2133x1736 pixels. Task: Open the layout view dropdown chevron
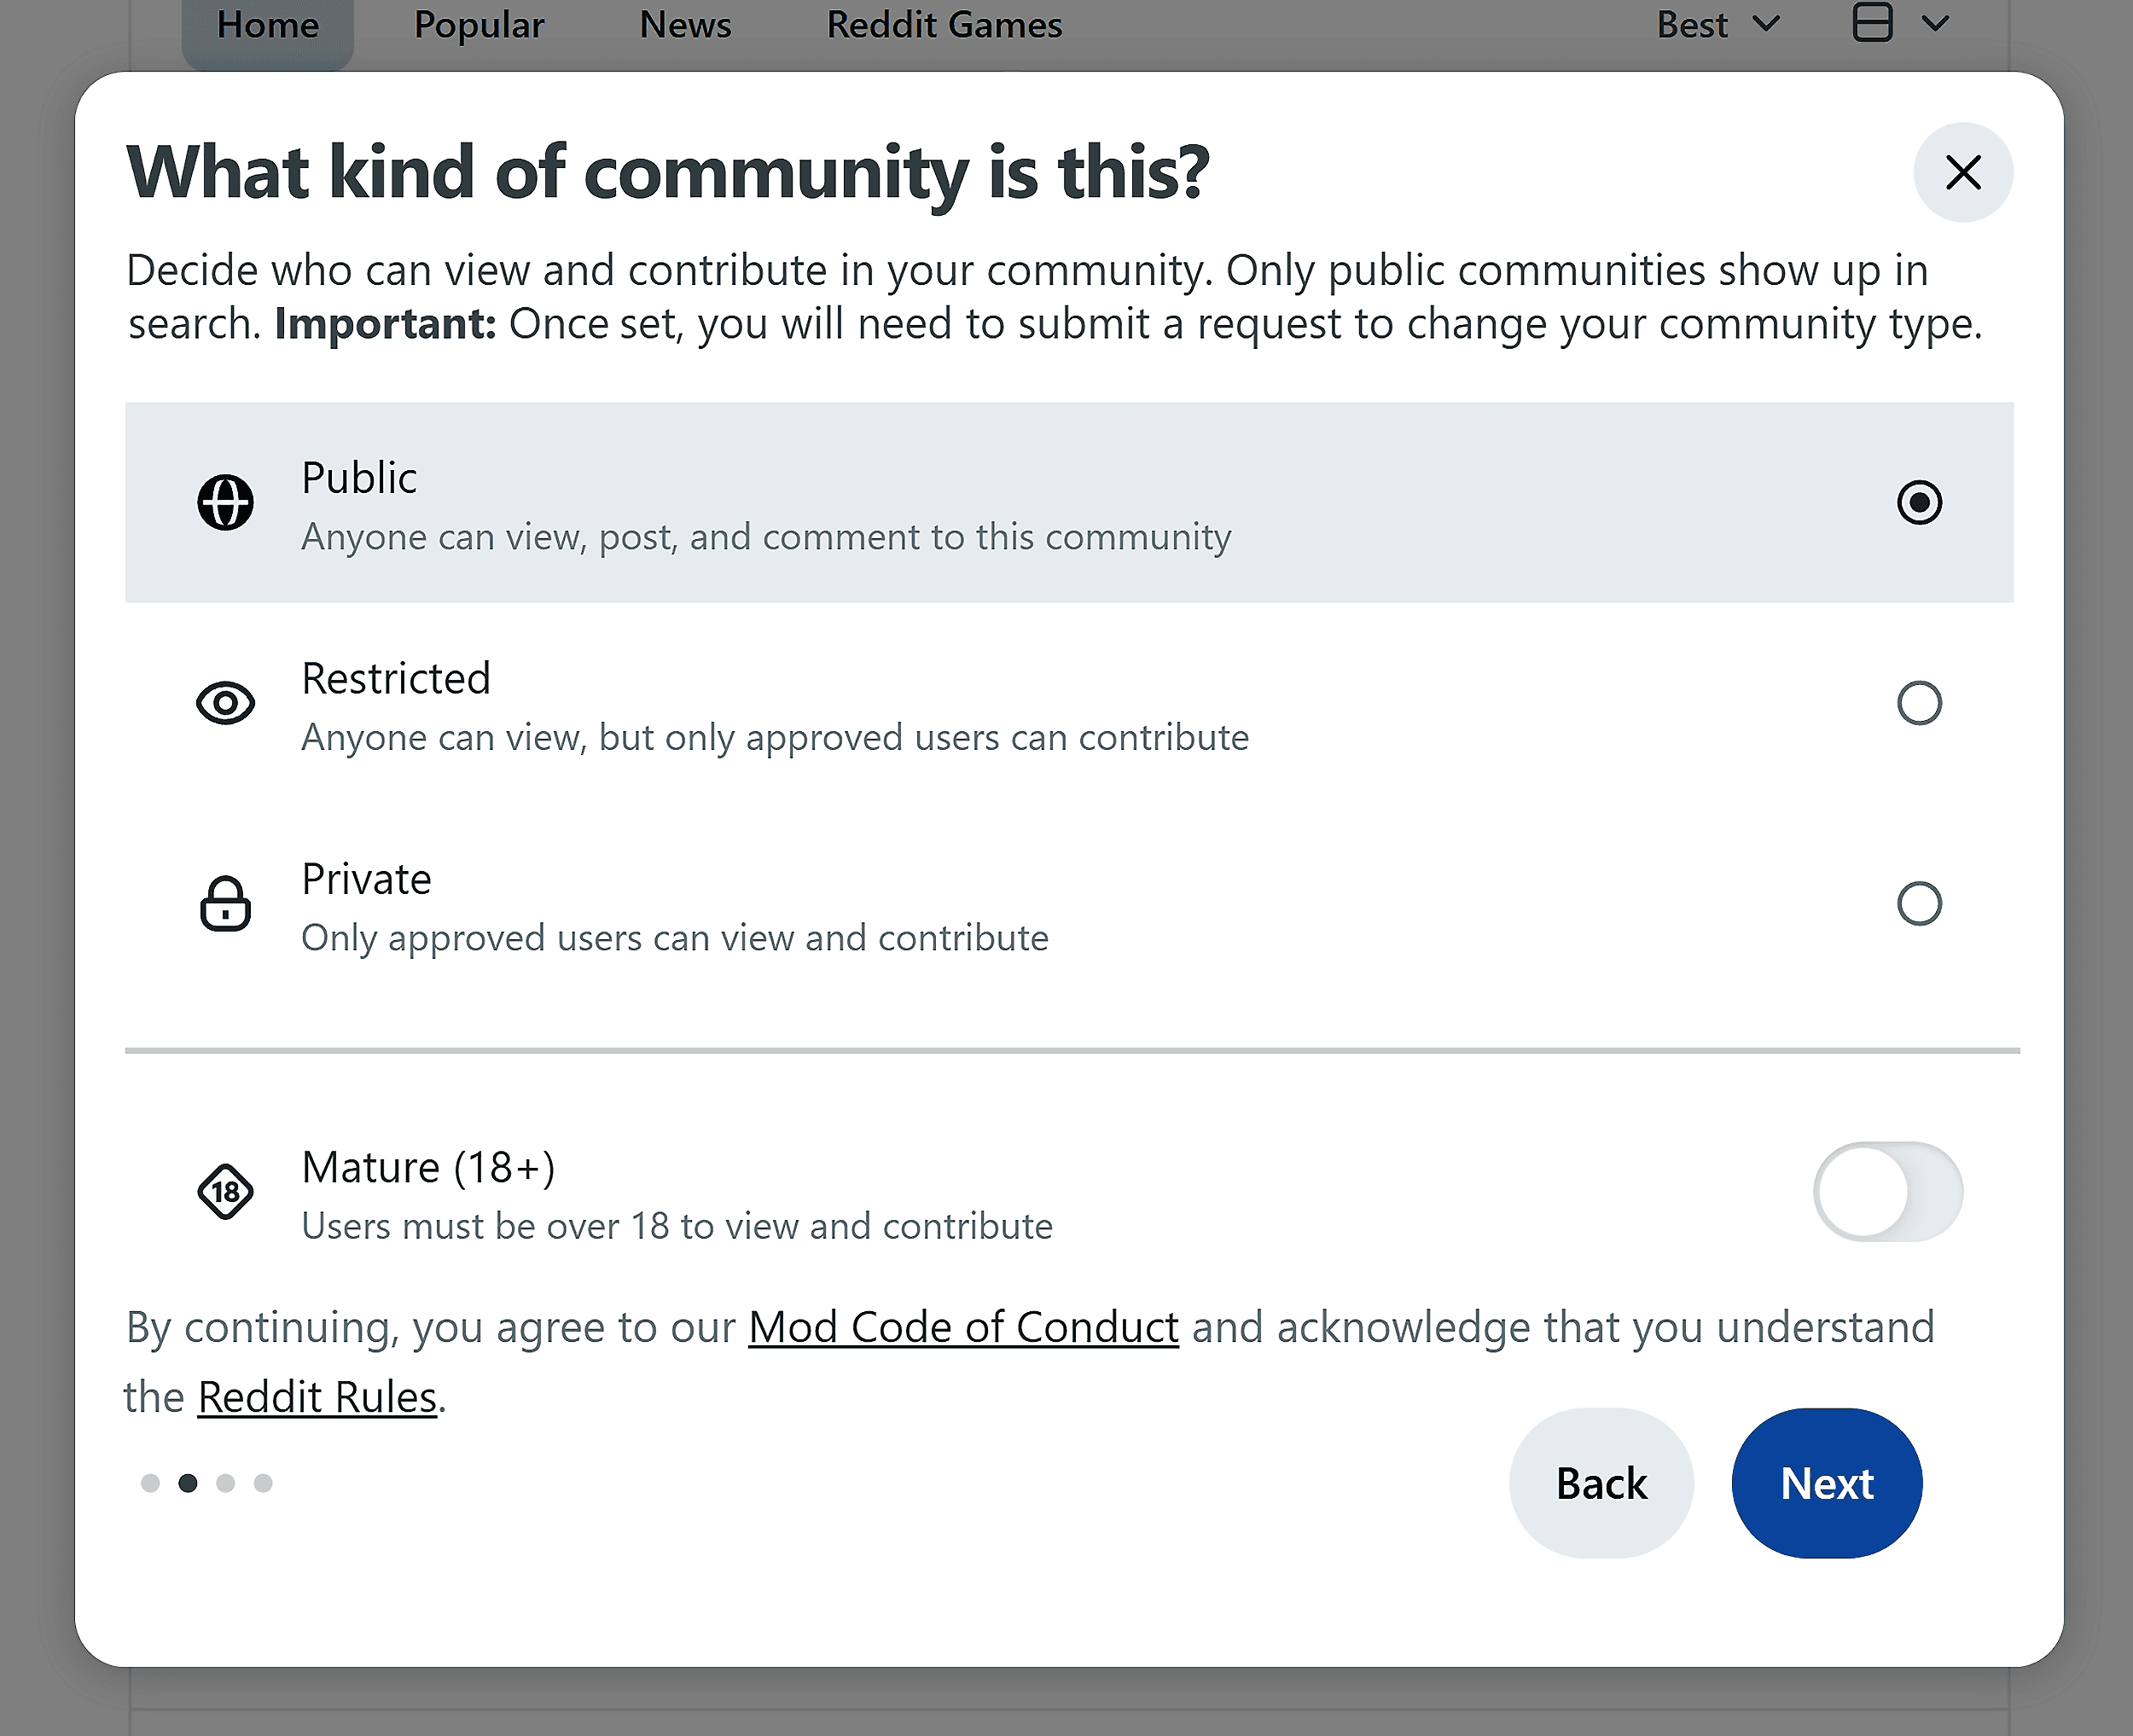1935,22
